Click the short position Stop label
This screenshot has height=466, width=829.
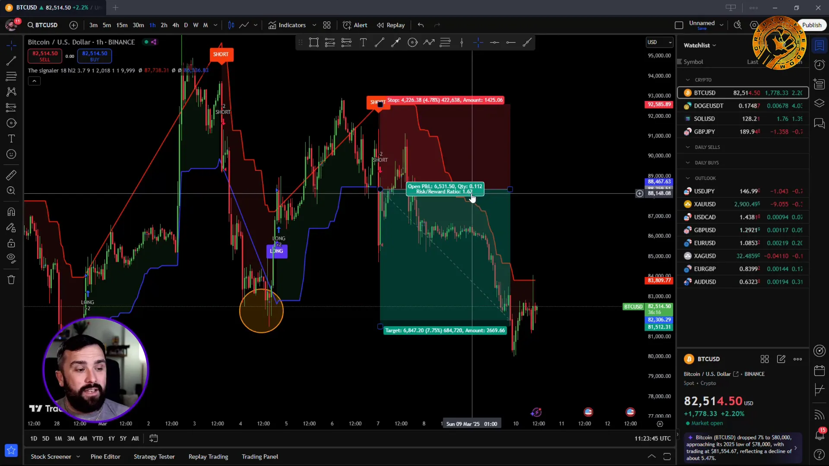(x=445, y=100)
